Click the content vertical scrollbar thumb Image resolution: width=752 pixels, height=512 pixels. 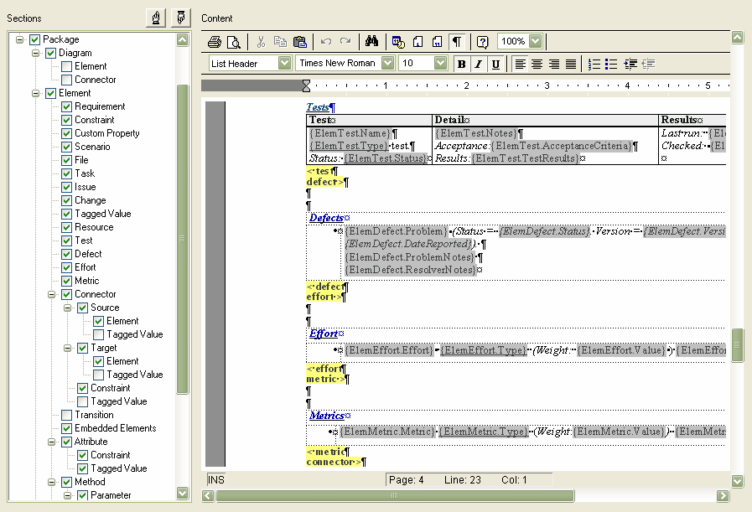(737, 345)
